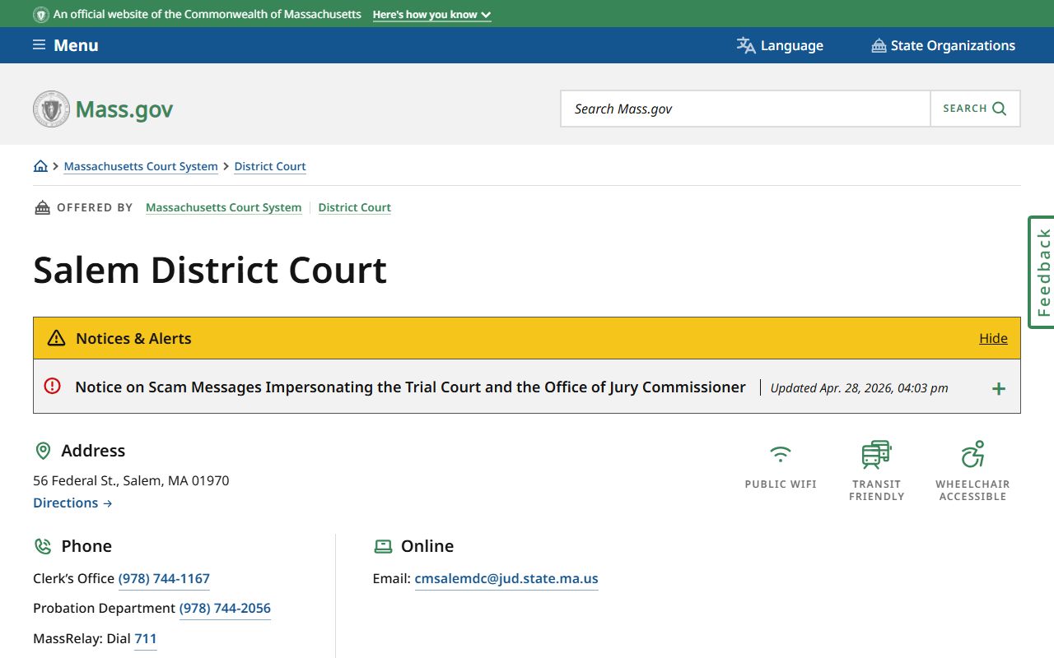
Task: Click the State Organizations building icon
Action: (879, 46)
